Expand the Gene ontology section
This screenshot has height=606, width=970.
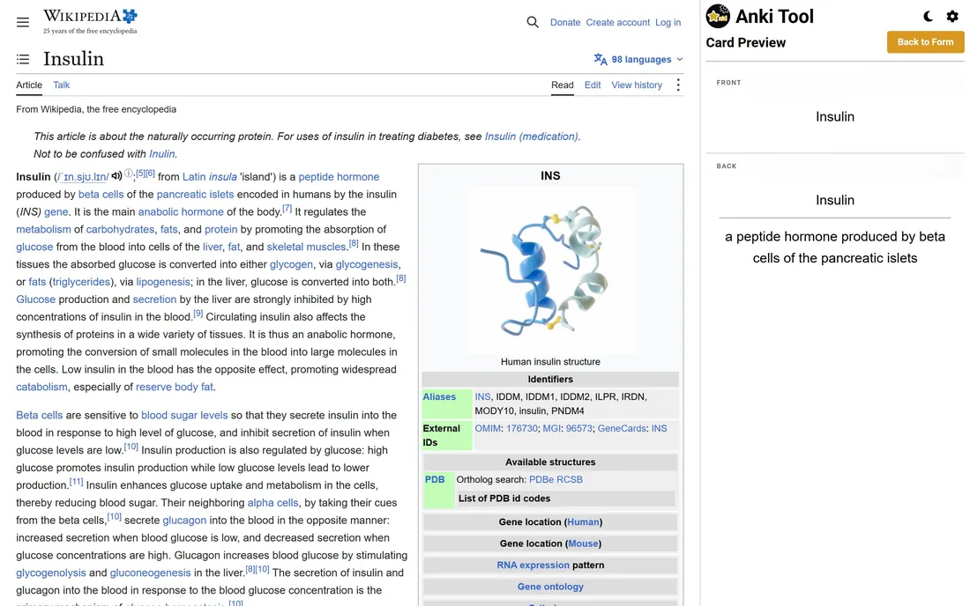click(550, 587)
